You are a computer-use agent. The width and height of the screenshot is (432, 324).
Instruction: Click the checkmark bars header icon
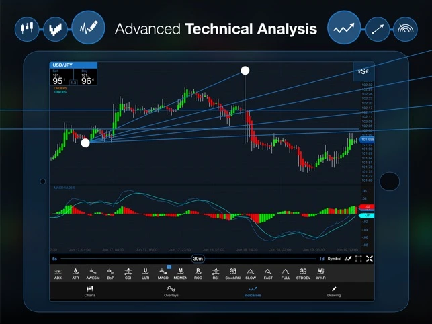(55, 29)
